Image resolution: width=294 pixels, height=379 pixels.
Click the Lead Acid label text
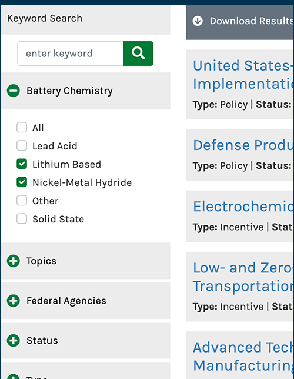point(55,146)
